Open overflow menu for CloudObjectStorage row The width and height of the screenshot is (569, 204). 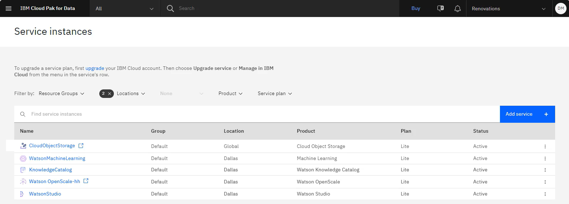point(545,147)
